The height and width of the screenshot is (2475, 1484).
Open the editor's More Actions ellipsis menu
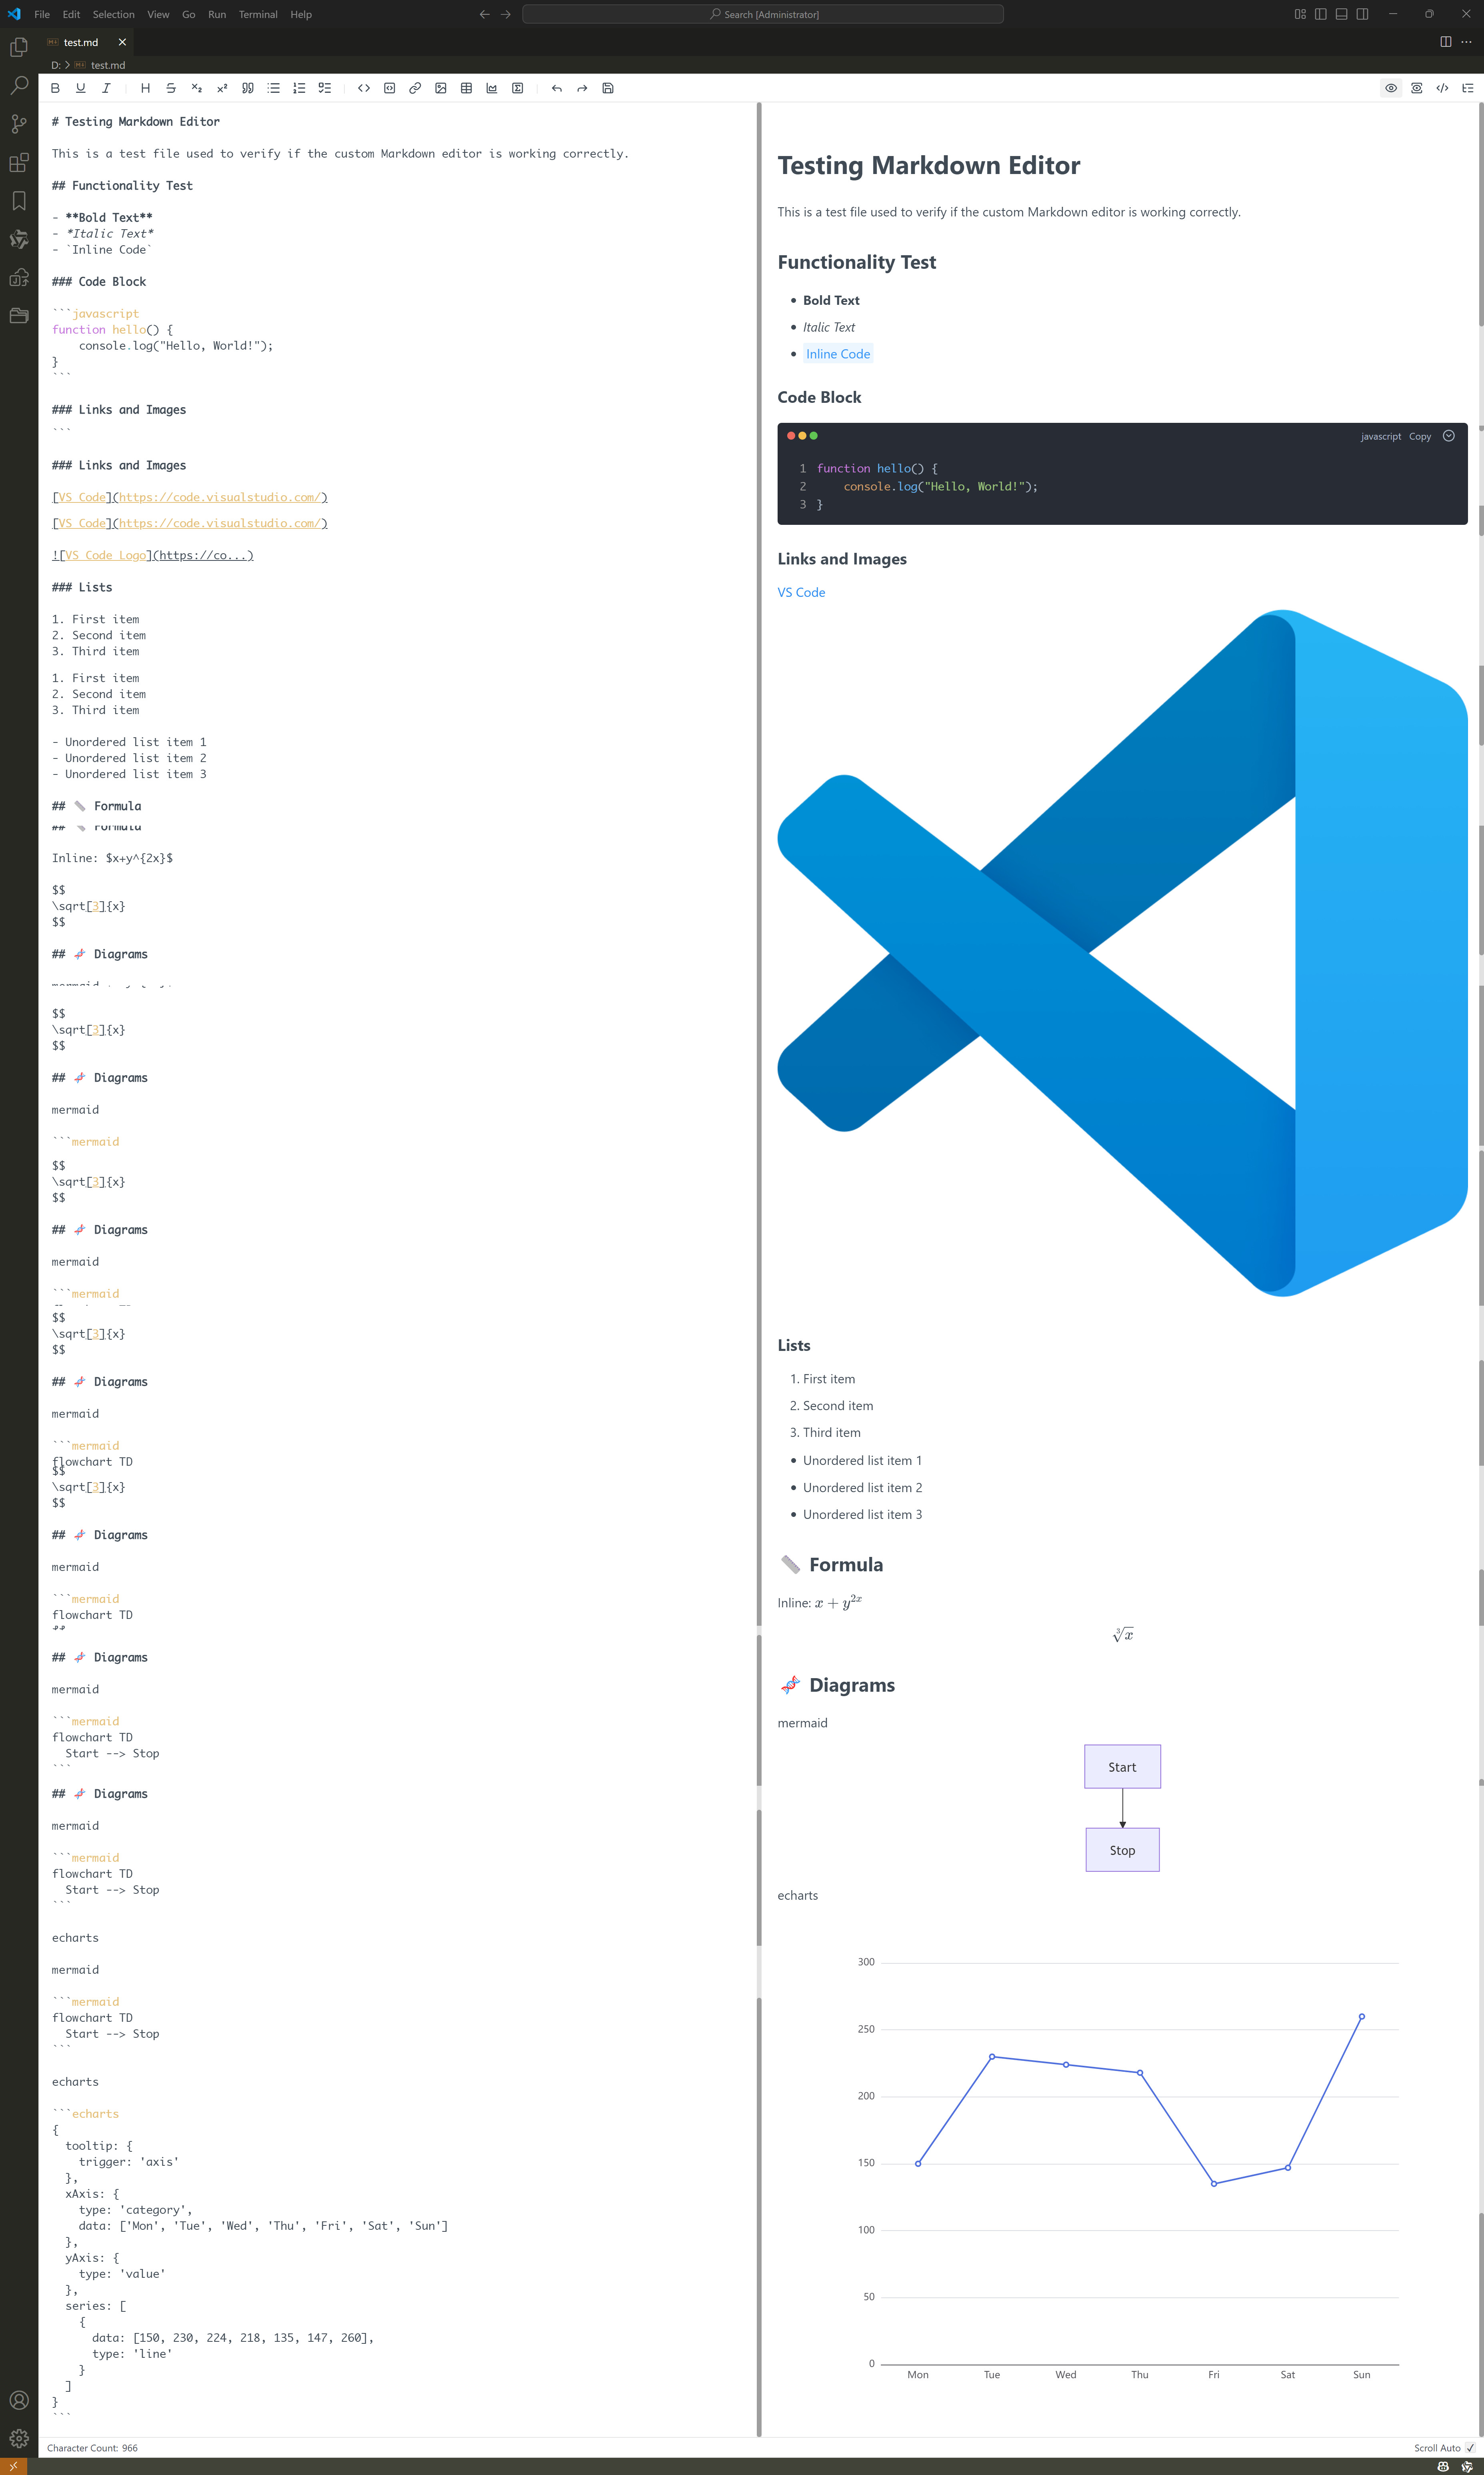[1466, 42]
